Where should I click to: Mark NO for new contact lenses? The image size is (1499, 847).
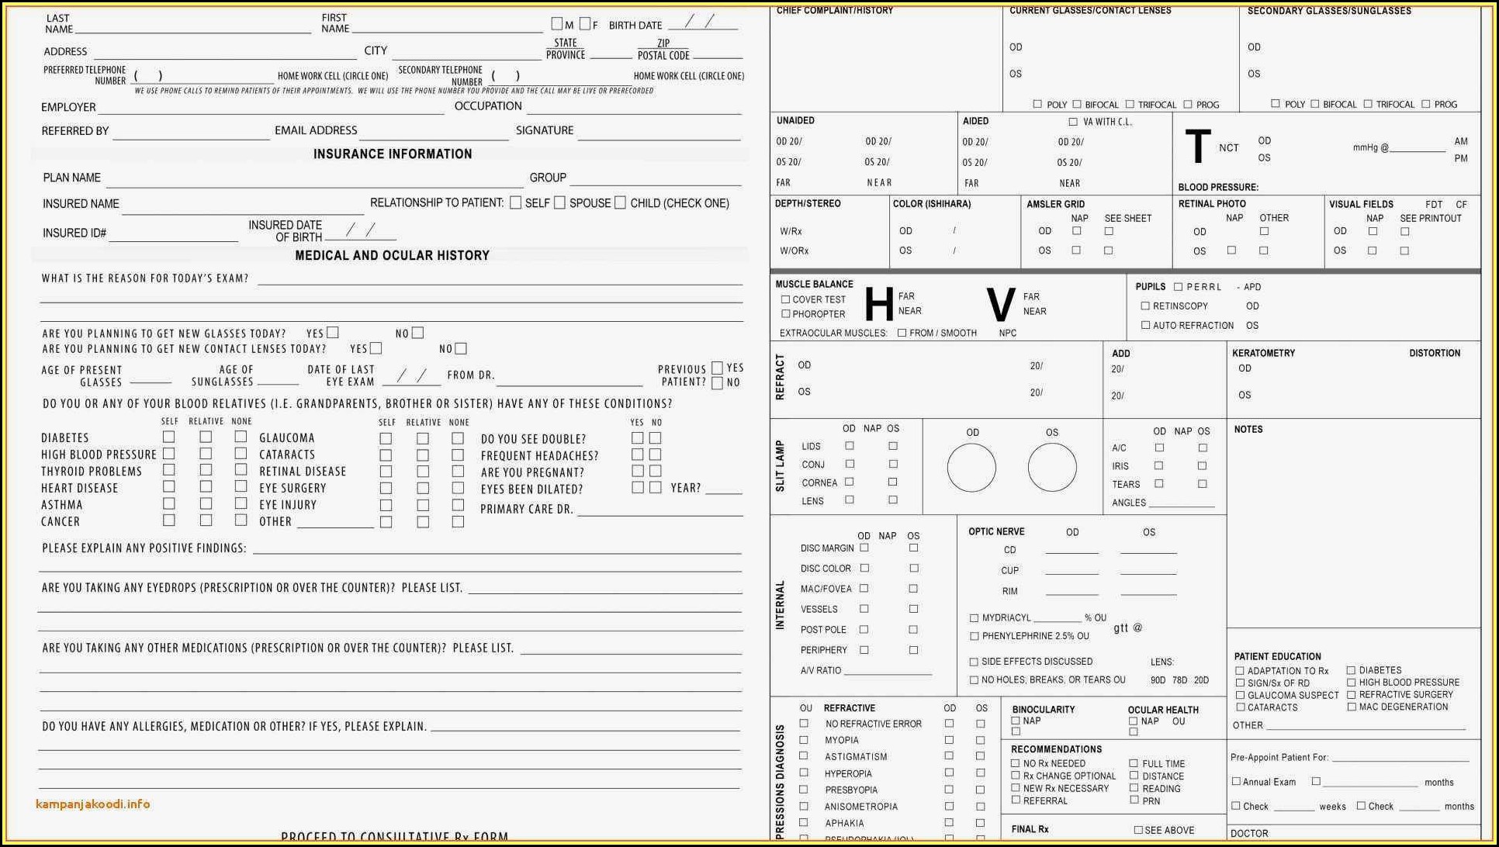point(461,349)
